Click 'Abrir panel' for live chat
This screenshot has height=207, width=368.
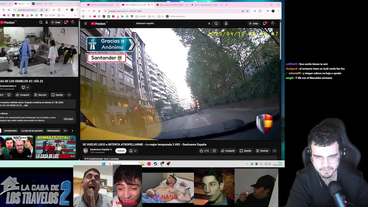pyautogui.click(x=68, y=119)
